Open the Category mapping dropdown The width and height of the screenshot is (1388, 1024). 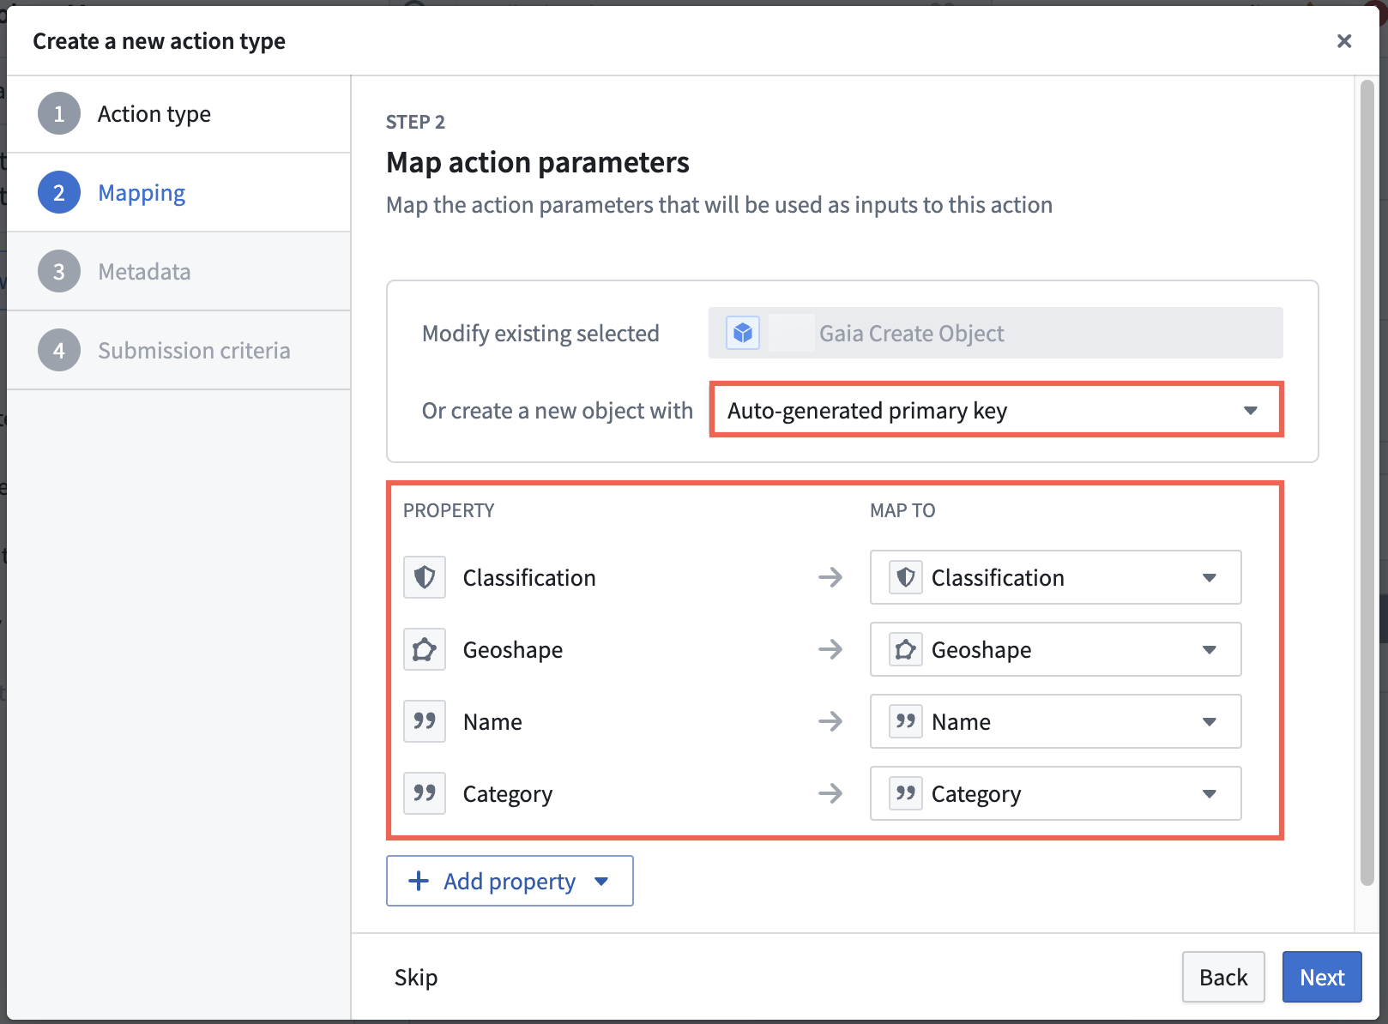click(1210, 793)
